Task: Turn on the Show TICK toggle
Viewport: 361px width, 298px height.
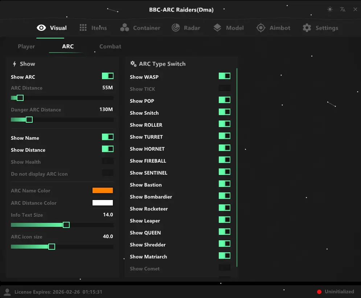Action: [224, 87]
